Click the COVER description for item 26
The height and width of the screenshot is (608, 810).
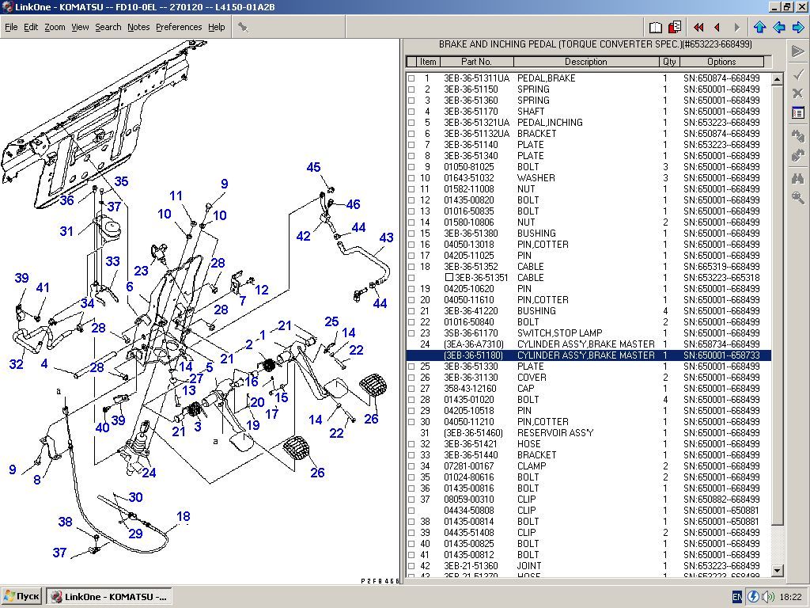click(x=532, y=378)
